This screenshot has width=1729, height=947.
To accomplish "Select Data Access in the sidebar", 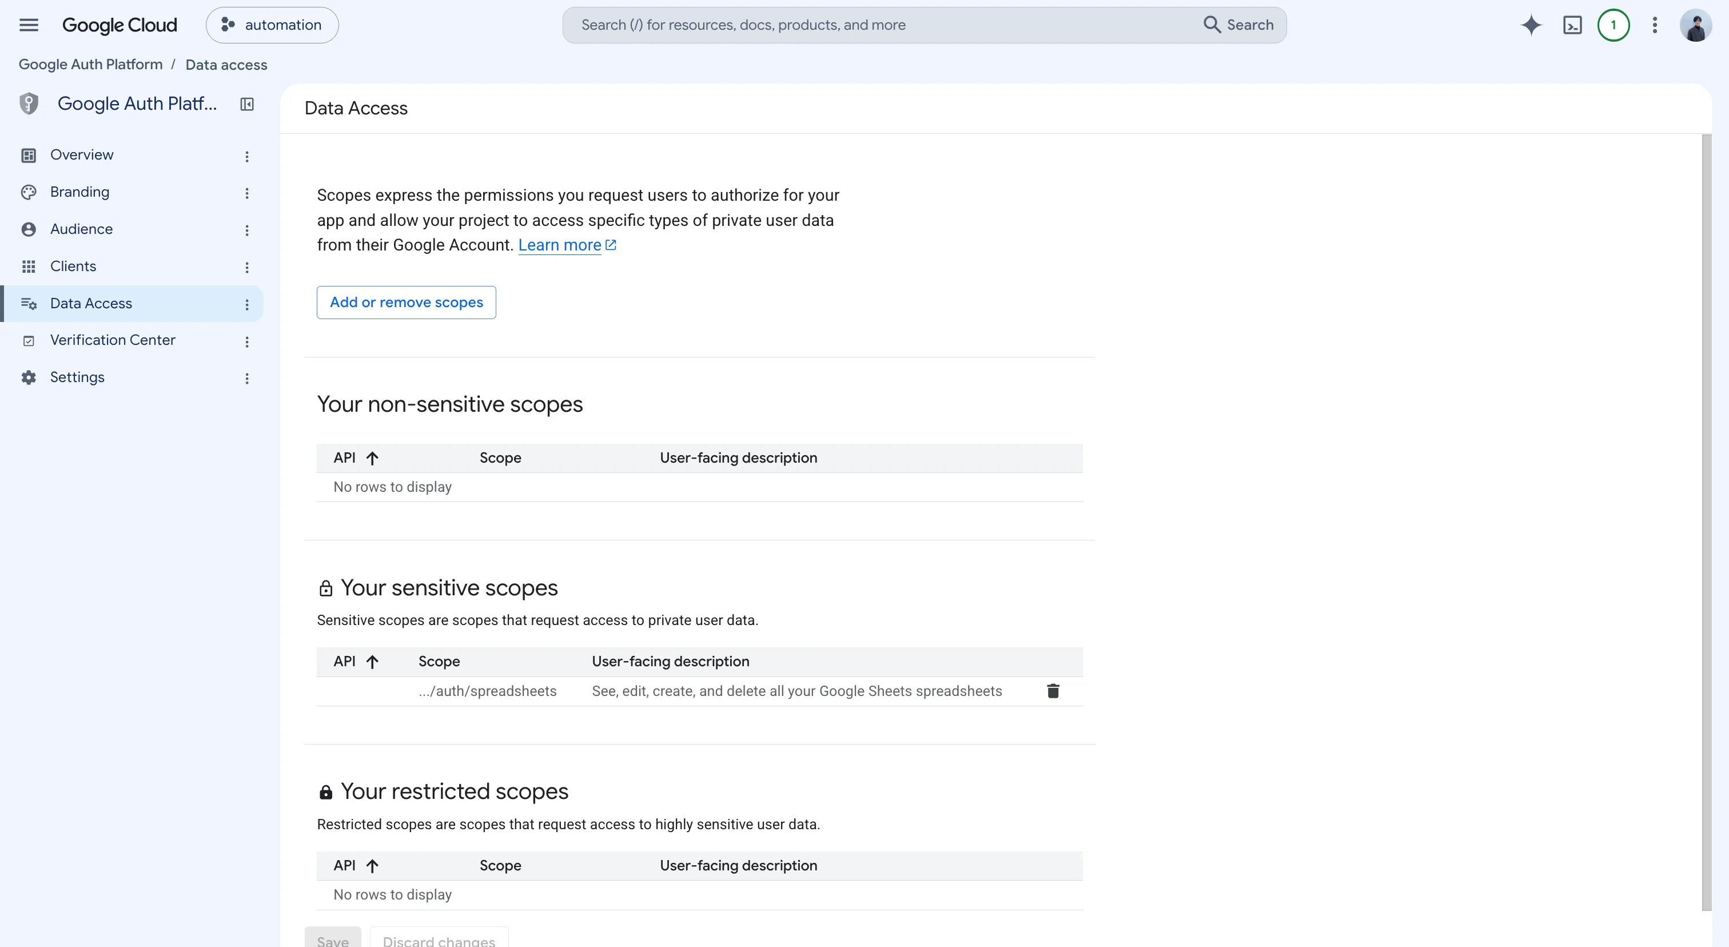I will click(x=90, y=303).
